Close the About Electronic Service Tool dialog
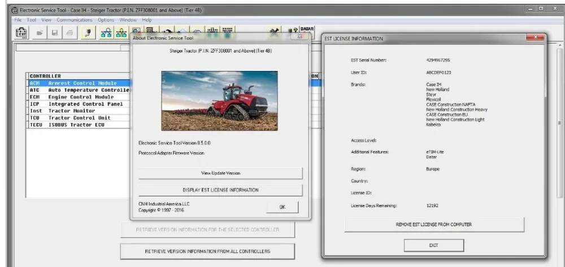This screenshot has height=267, width=565. pyautogui.click(x=301, y=36)
